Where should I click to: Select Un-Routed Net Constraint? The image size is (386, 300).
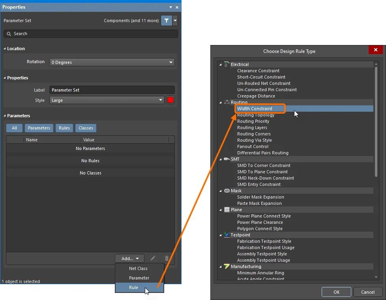click(x=264, y=83)
